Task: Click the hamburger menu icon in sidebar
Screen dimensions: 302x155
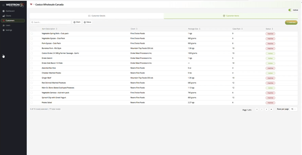Action: [3, 5]
